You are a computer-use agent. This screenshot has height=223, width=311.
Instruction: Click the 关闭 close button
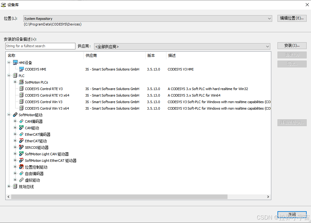point(292,215)
